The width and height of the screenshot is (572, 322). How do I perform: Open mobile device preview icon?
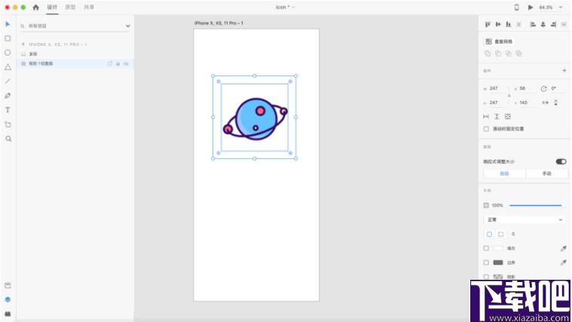pyautogui.click(x=516, y=8)
